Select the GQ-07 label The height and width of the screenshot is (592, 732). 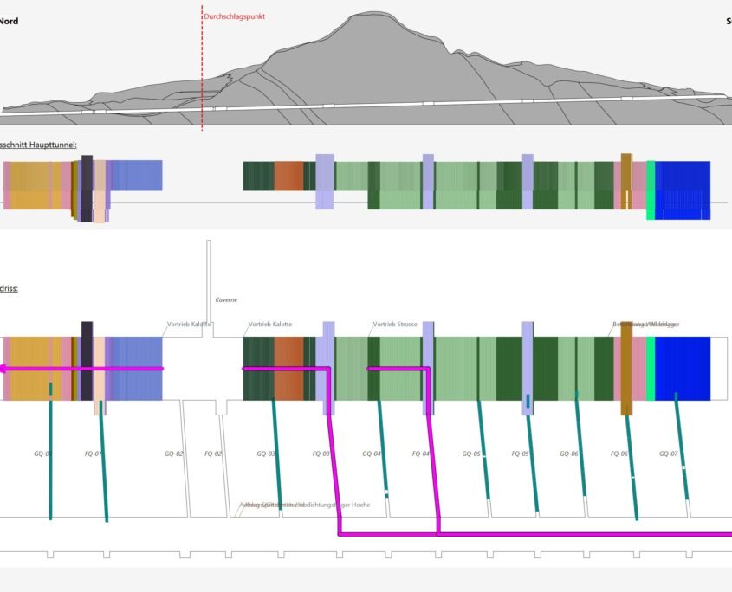click(668, 454)
